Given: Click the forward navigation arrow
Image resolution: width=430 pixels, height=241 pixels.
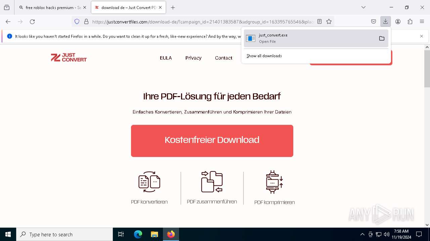Looking at the screenshot, I should click(x=20, y=22).
